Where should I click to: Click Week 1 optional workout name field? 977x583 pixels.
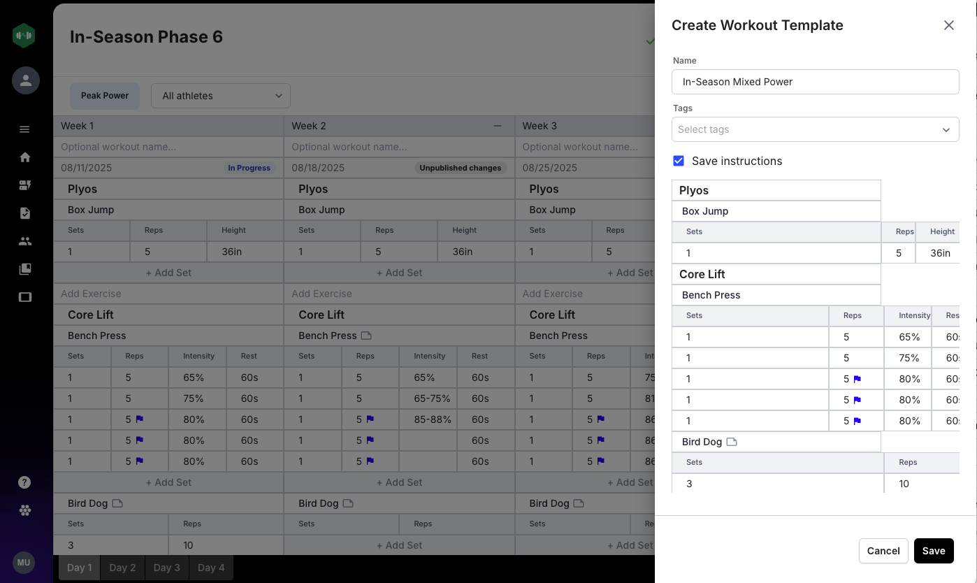coord(168,147)
